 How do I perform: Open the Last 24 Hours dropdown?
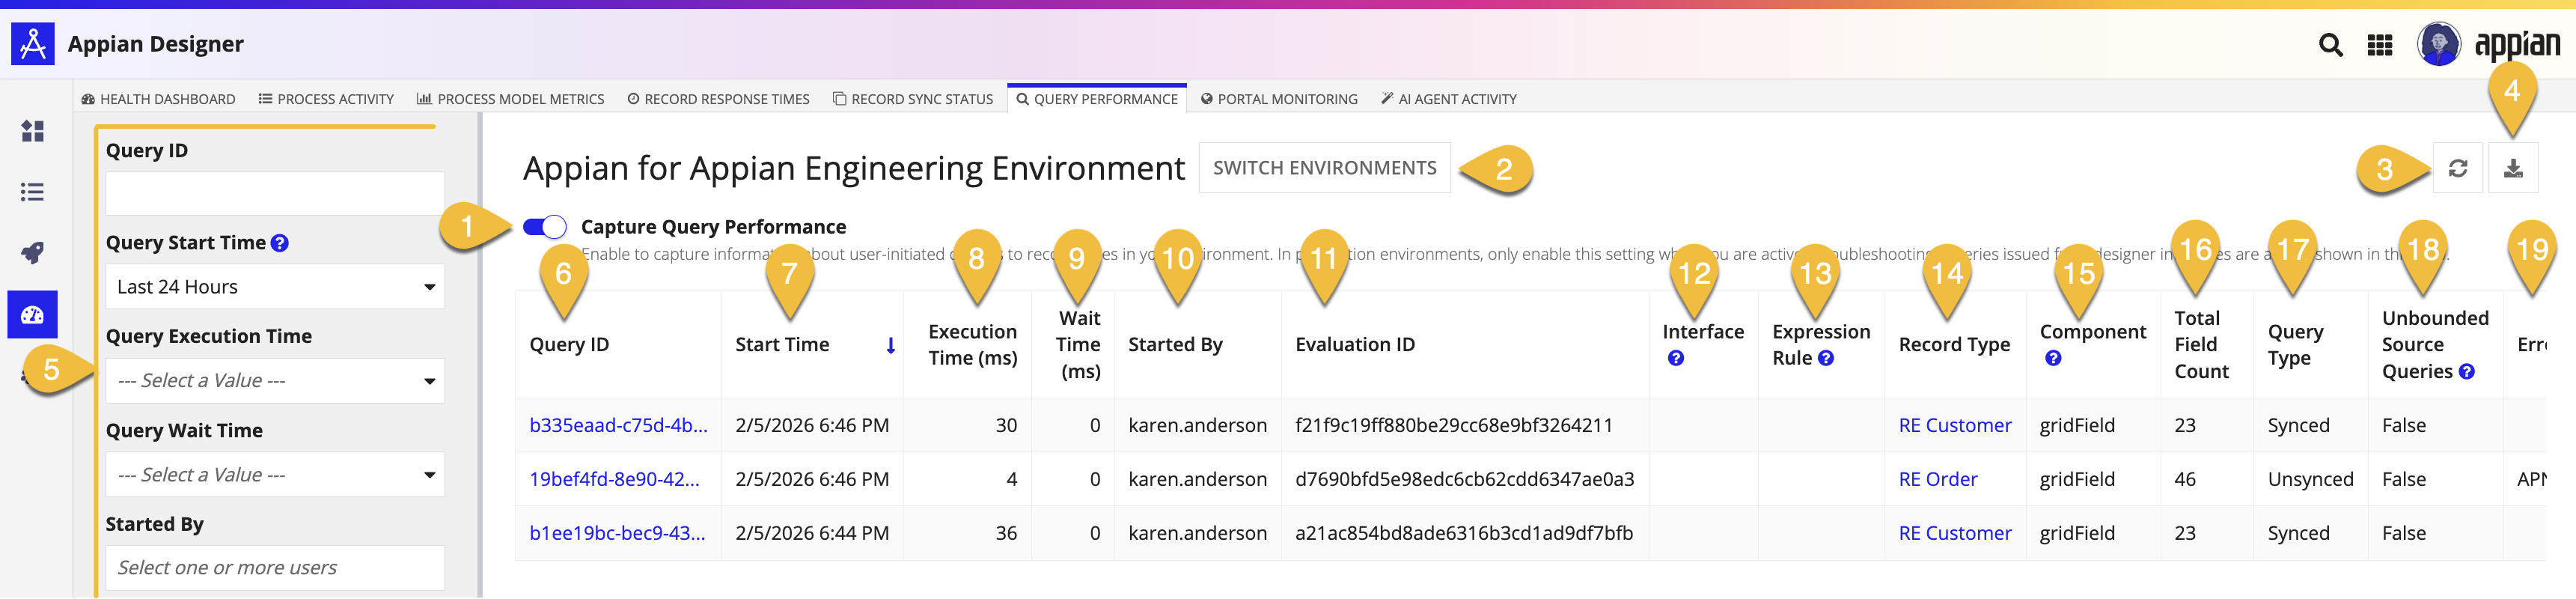(275, 287)
